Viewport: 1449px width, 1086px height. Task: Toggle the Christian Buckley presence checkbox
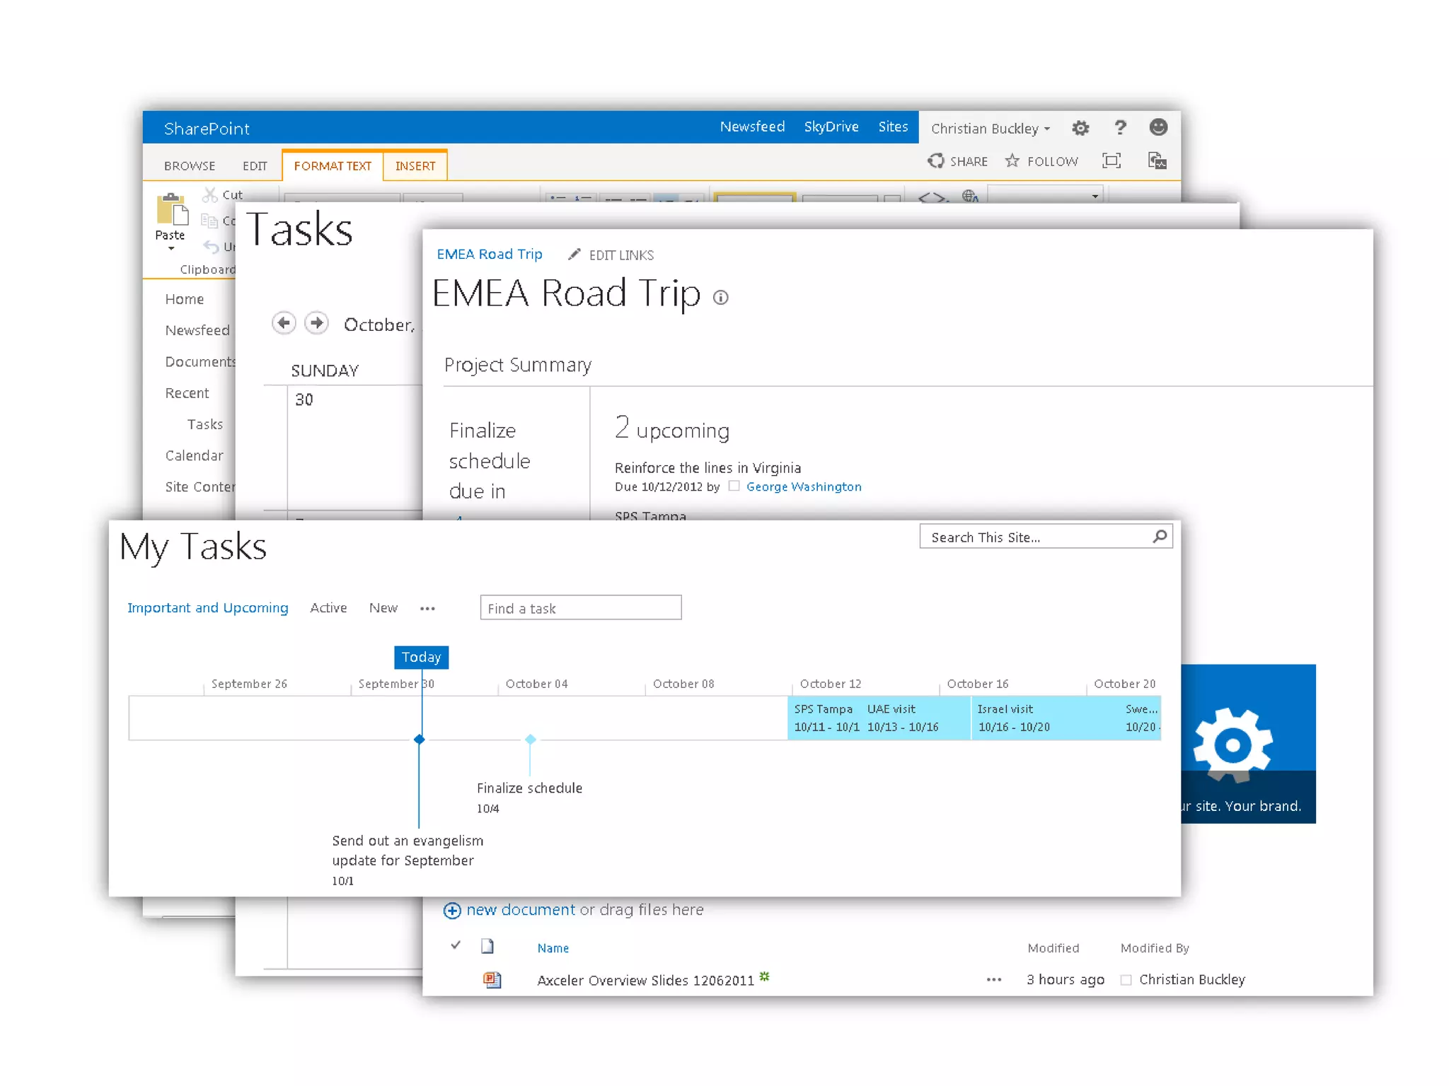(x=1126, y=980)
